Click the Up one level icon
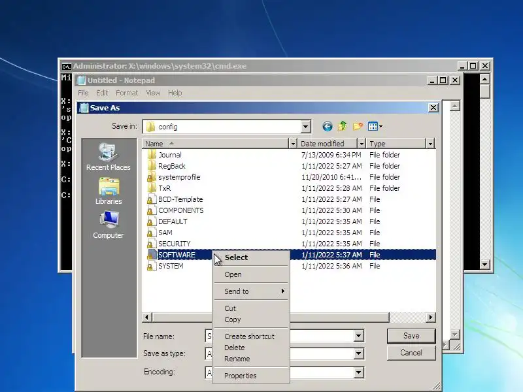Viewport: 523px width, 392px height. [x=343, y=126]
